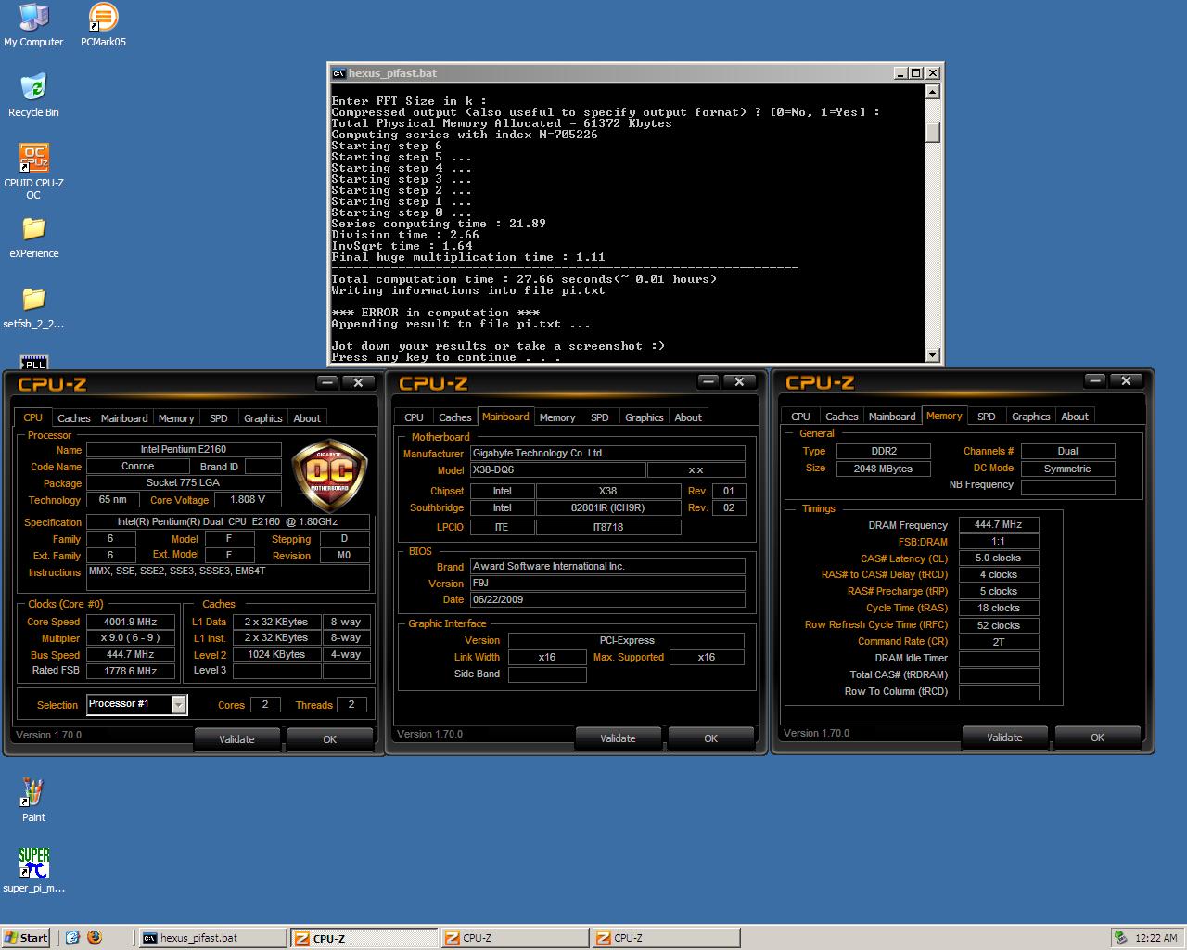Select Caches tab in Mainboard window
Screen dimensions: 1187x950
[455, 417]
